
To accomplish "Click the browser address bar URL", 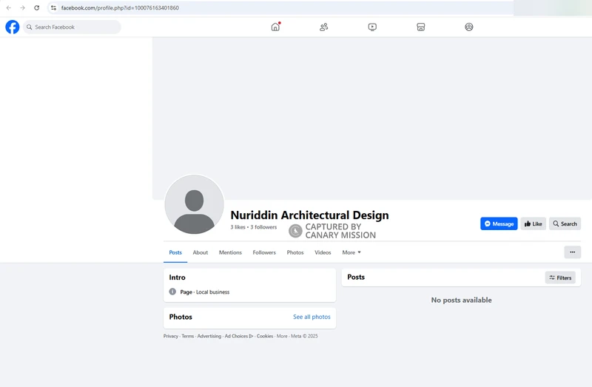I will 120,7.
